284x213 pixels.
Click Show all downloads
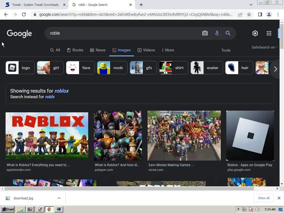pyautogui.click(x=264, y=198)
